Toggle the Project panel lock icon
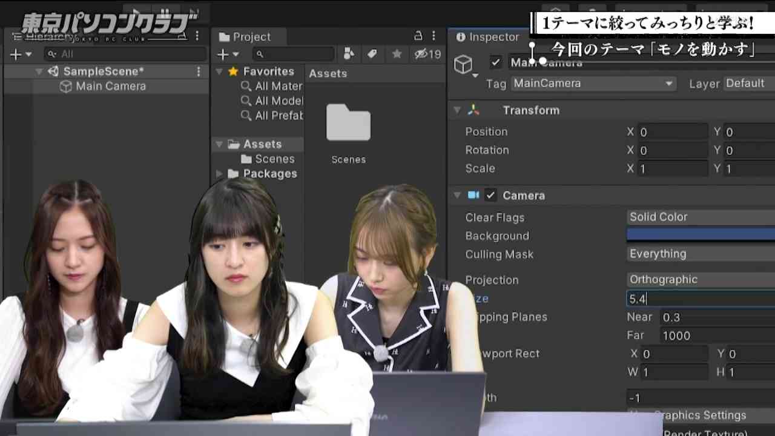775x436 pixels. pyautogui.click(x=418, y=36)
